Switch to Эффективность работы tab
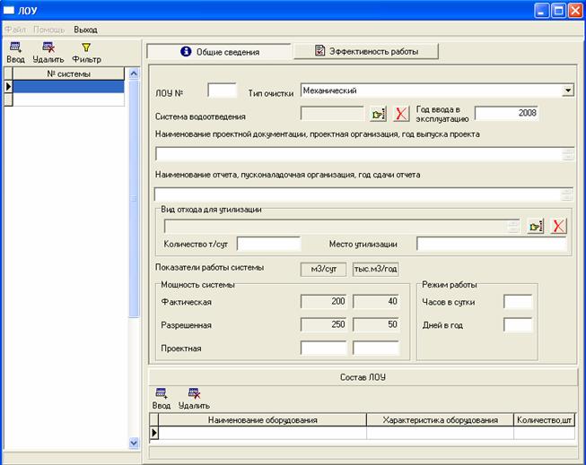 pos(366,52)
